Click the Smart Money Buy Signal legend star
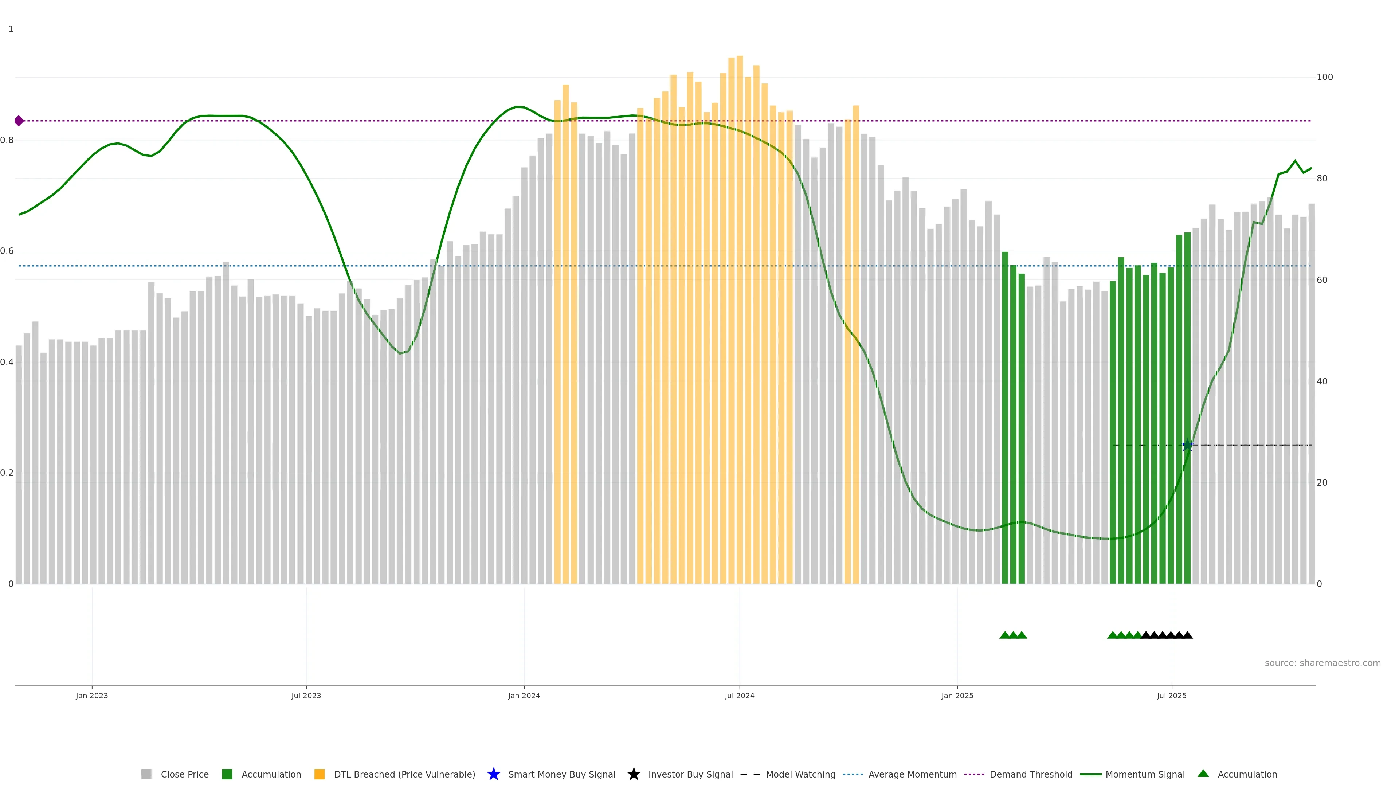 (x=493, y=774)
